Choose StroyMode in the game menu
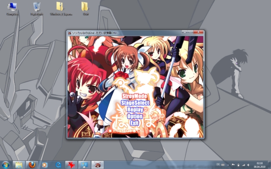271x169 pixels. coord(135,96)
